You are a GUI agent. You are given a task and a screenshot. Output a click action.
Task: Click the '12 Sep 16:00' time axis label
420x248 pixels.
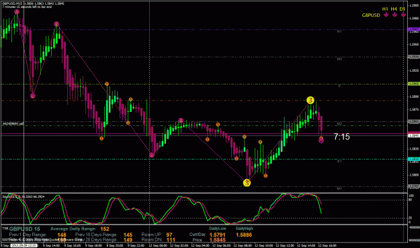pyautogui.click(x=327, y=245)
